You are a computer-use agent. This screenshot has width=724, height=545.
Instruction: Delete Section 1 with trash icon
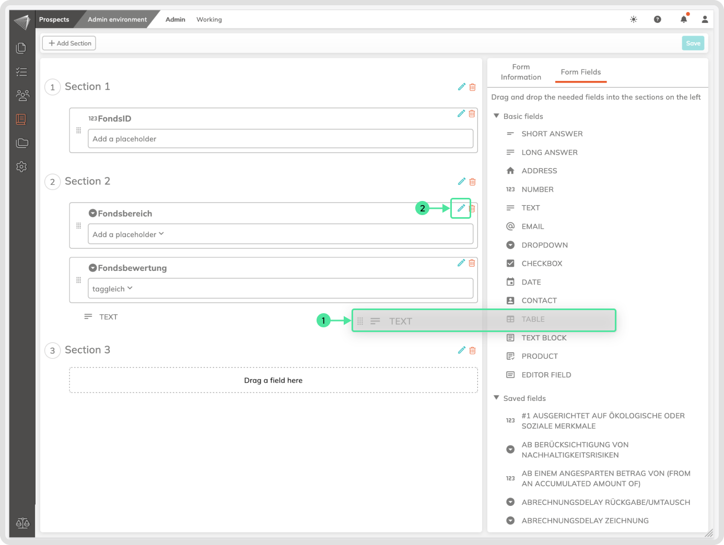pyautogui.click(x=472, y=87)
